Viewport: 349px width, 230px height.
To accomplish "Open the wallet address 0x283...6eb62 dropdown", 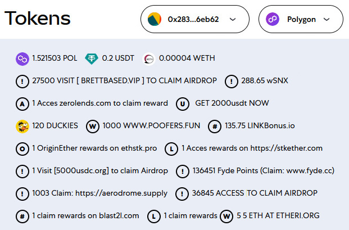I will 195,19.
